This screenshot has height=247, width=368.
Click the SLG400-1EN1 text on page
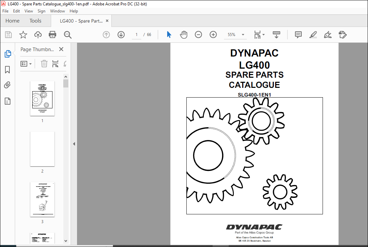pyautogui.click(x=254, y=95)
